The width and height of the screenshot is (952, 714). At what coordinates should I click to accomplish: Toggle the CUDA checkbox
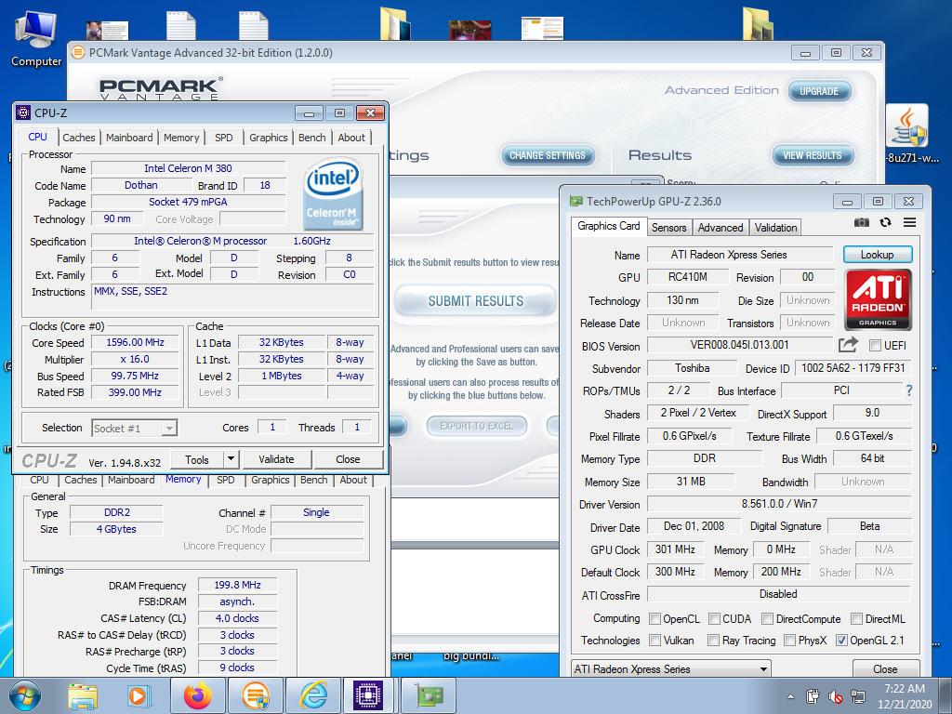[714, 618]
